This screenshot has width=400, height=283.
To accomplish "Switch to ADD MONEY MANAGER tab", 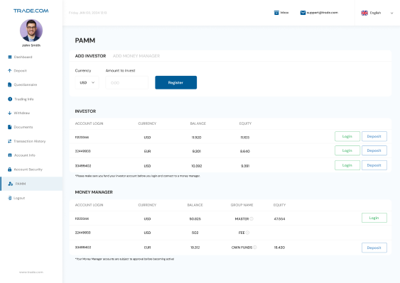I will click(x=136, y=56).
